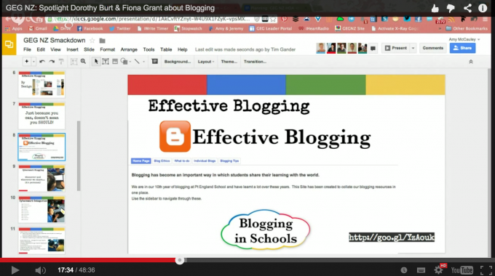Click the blue Share button
Screen dimensions: 495x276
click(x=462, y=48)
